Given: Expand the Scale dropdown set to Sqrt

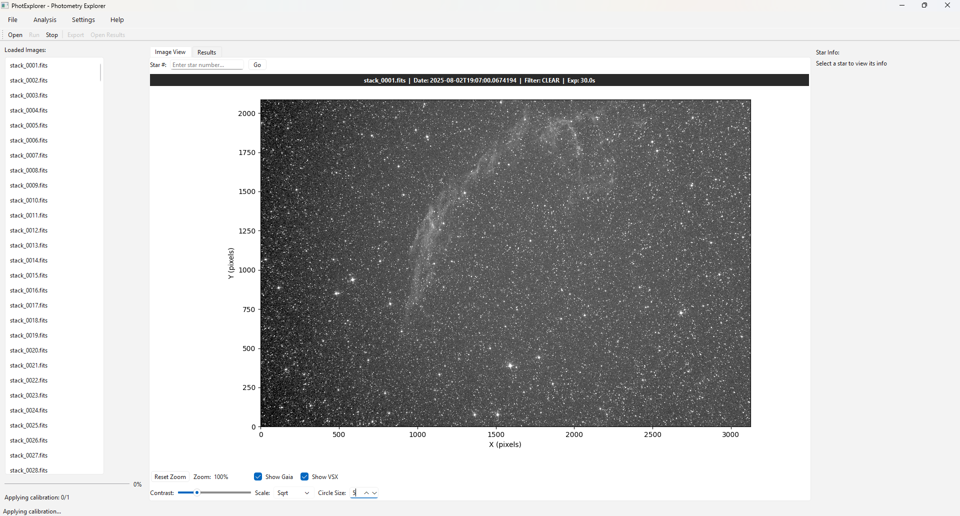Looking at the screenshot, I should (x=293, y=493).
